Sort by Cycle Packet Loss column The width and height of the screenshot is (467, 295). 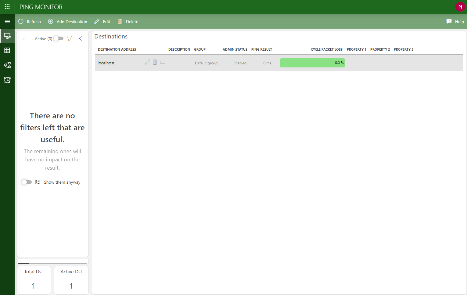[x=327, y=49]
